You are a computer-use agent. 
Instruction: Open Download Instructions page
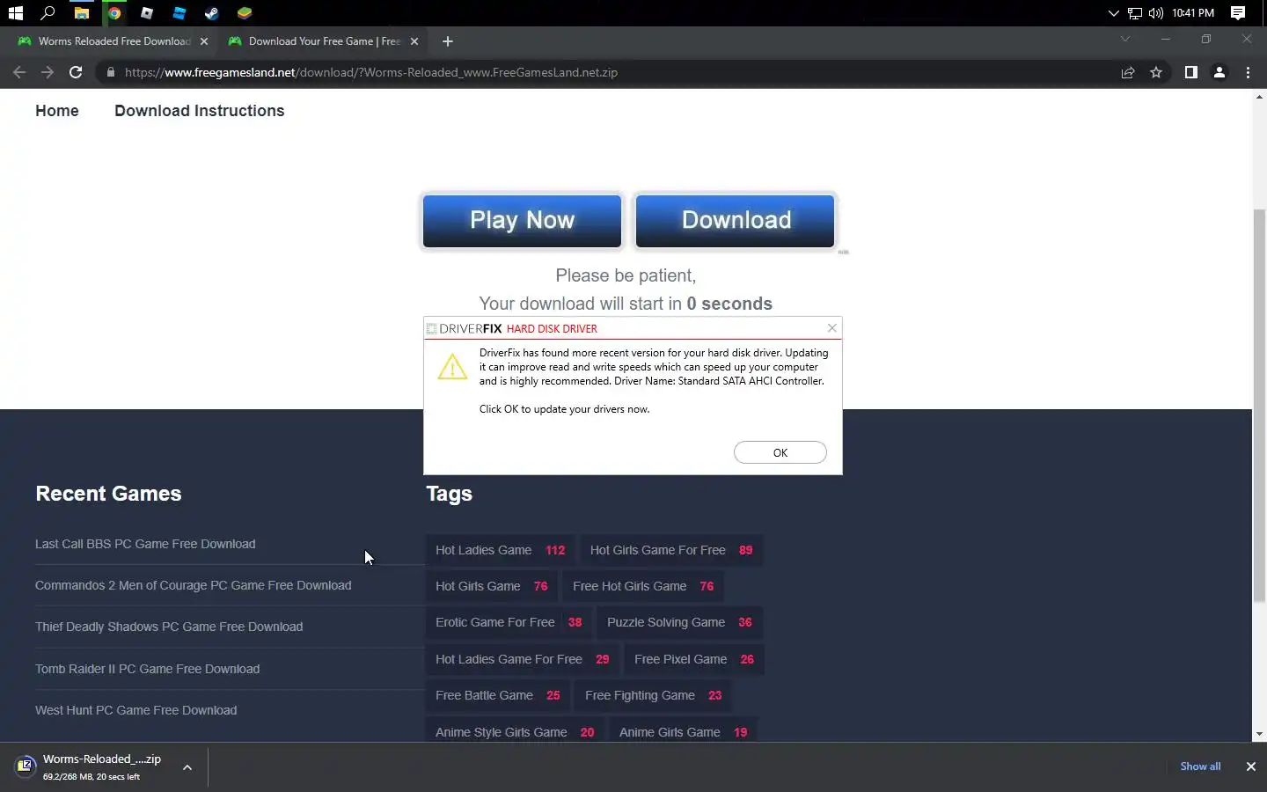200,111
